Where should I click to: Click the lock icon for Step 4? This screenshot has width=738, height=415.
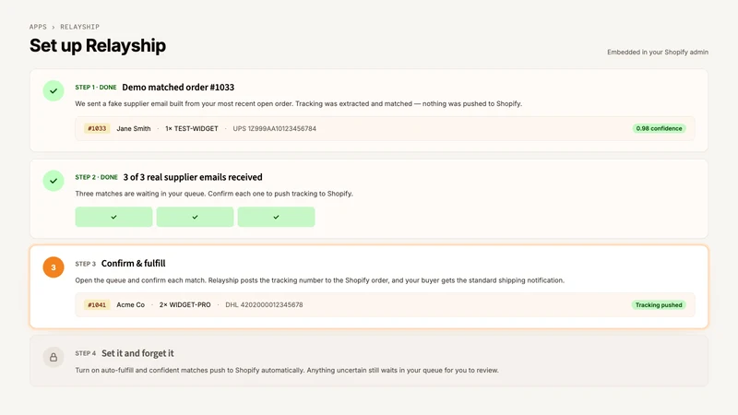pos(54,357)
